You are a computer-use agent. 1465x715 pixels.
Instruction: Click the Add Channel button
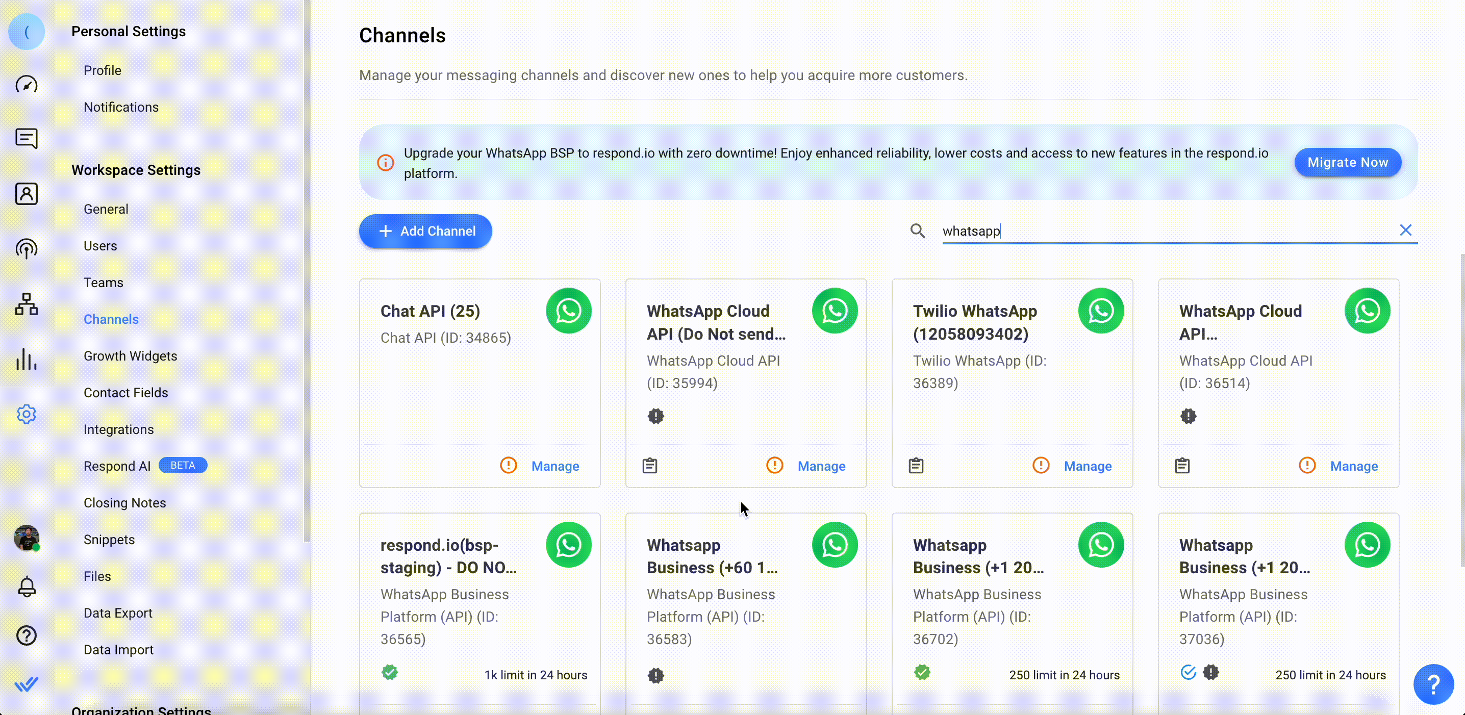click(425, 231)
